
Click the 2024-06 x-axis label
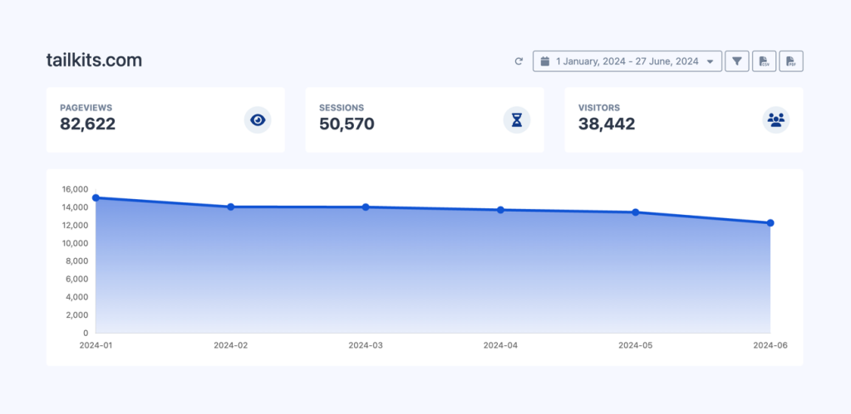[770, 344]
